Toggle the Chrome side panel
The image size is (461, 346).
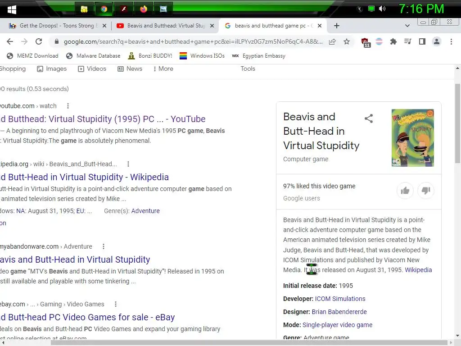(x=422, y=41)
